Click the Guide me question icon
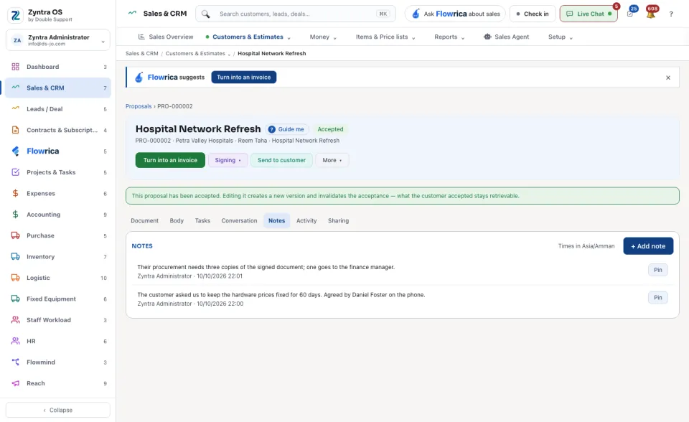Viewport: 689px width, 422px height. tap(271, 129)
